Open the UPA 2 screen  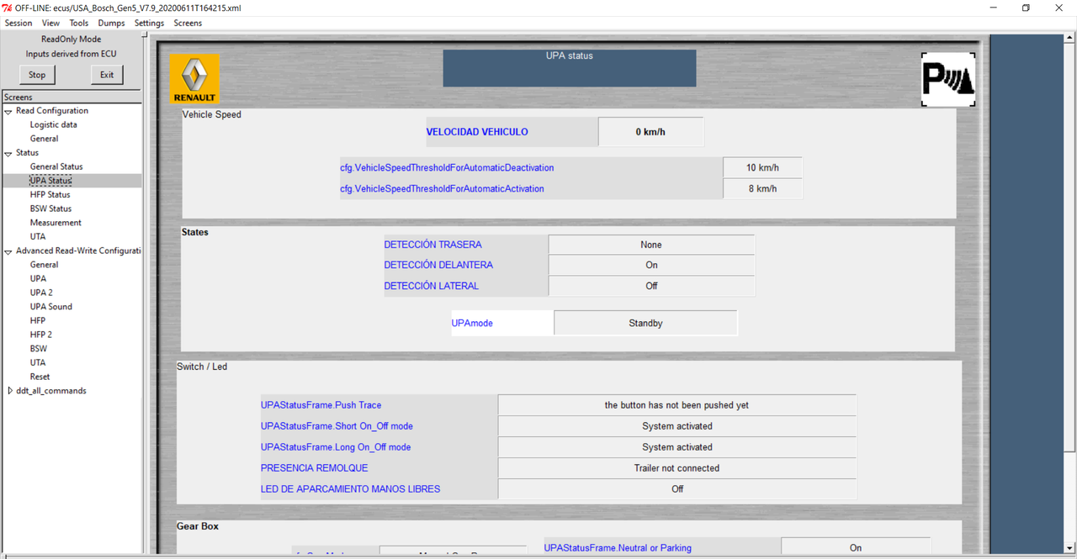[41, 293]
